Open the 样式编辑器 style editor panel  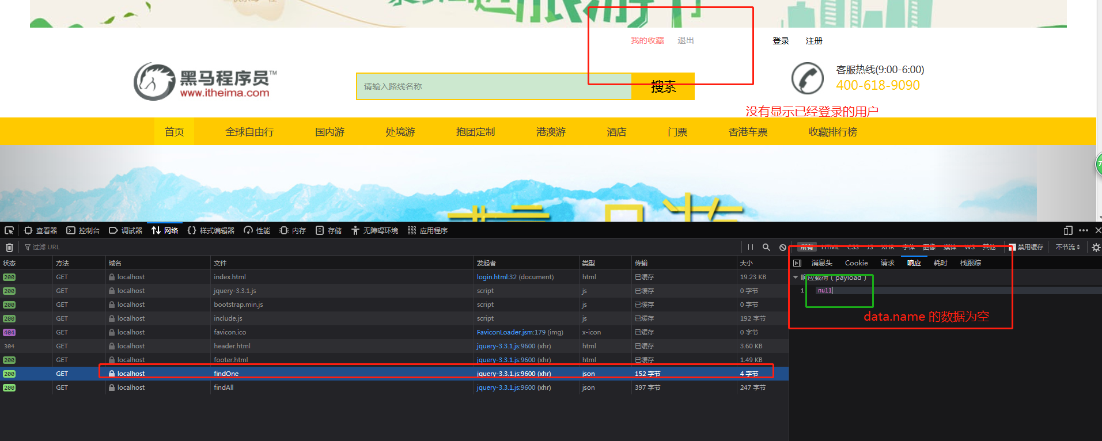[211, 230]
